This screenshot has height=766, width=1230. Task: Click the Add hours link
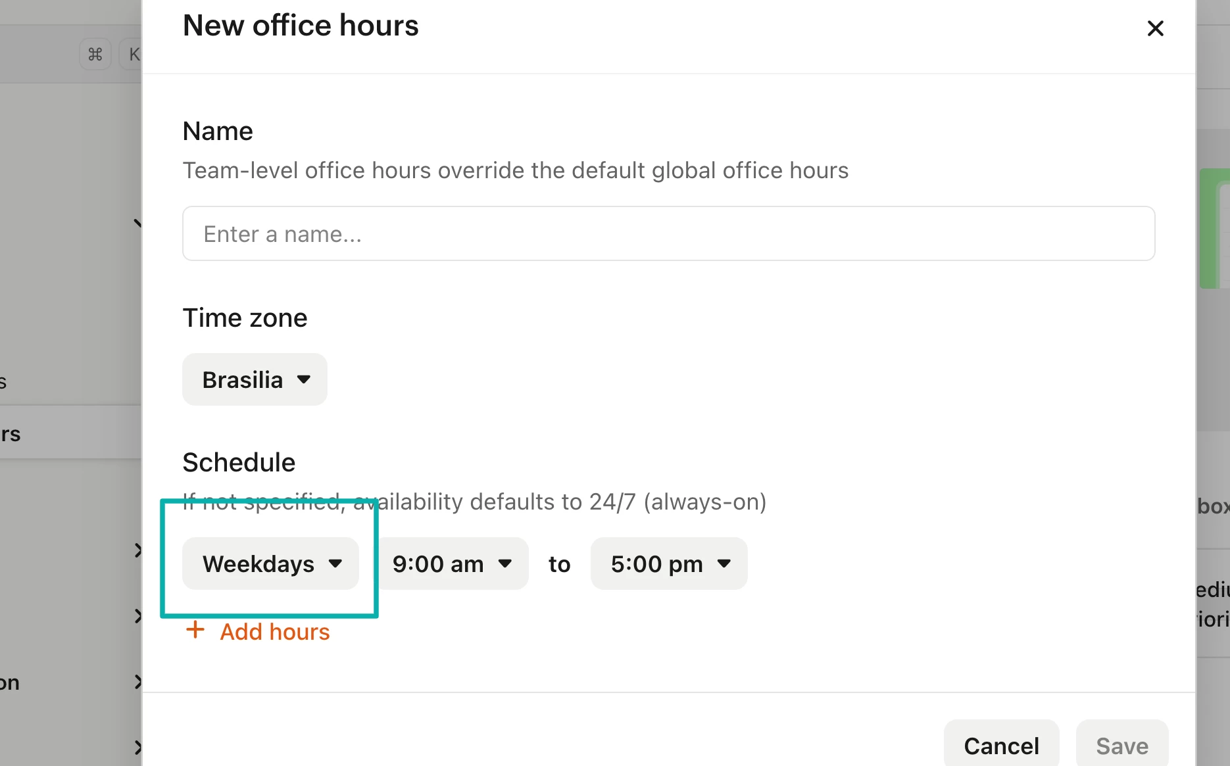274,632
